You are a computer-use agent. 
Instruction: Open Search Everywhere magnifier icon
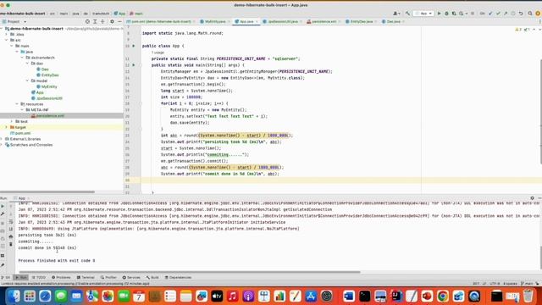coord(530,14)
